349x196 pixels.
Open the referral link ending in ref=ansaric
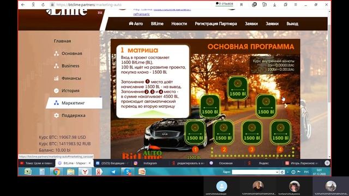[x=142, y=14]
